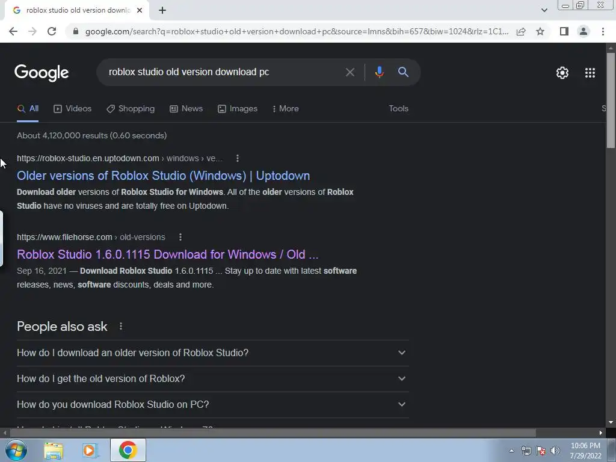Close the roblox studio search tab
This screenshot has width=616, height=462.
(140, 10)
